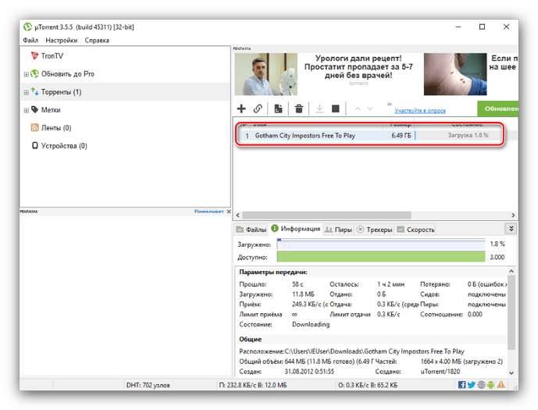The width and height of the screenshot is (538, 410).
Task: Click Add Torrent from URL link icon
Action: pos(258,109)
